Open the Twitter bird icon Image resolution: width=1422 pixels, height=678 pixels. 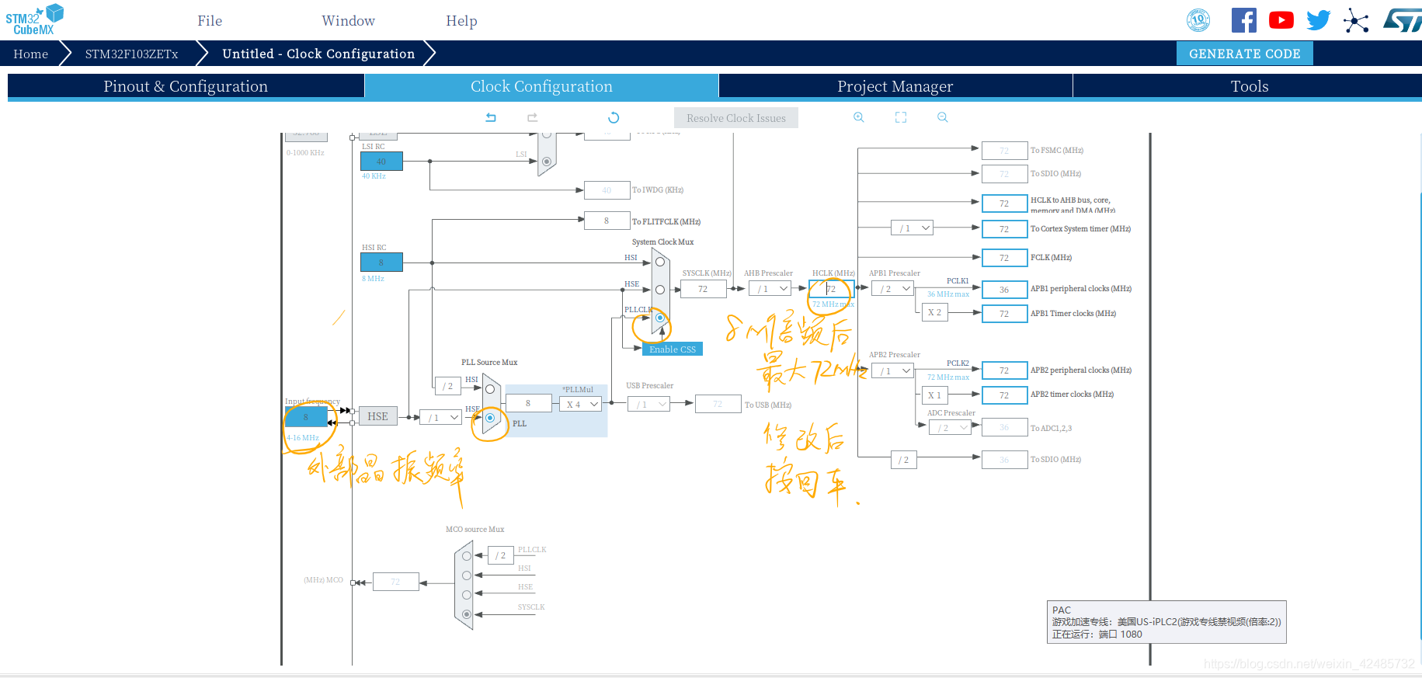point(1318,20)
